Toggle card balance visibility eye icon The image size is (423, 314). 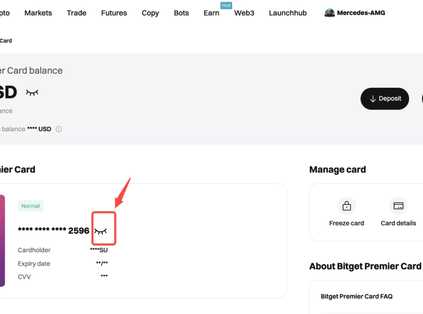[32, 92]
